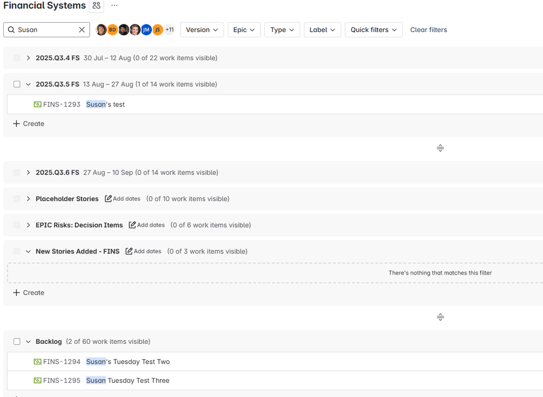The height and width of the screenshot is (397, 543).
Task: Open Susan Tuesday Test Three item
Action: (128, 380)
